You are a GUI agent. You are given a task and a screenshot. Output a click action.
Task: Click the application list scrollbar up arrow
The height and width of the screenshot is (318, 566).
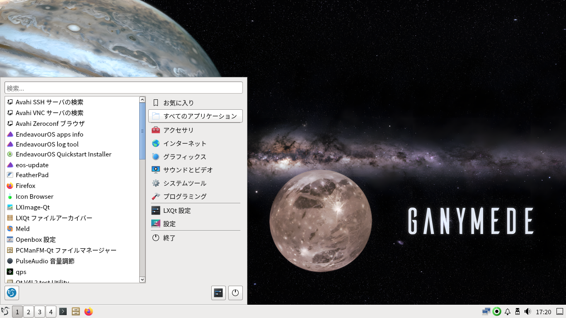click(x=143, y=100)
